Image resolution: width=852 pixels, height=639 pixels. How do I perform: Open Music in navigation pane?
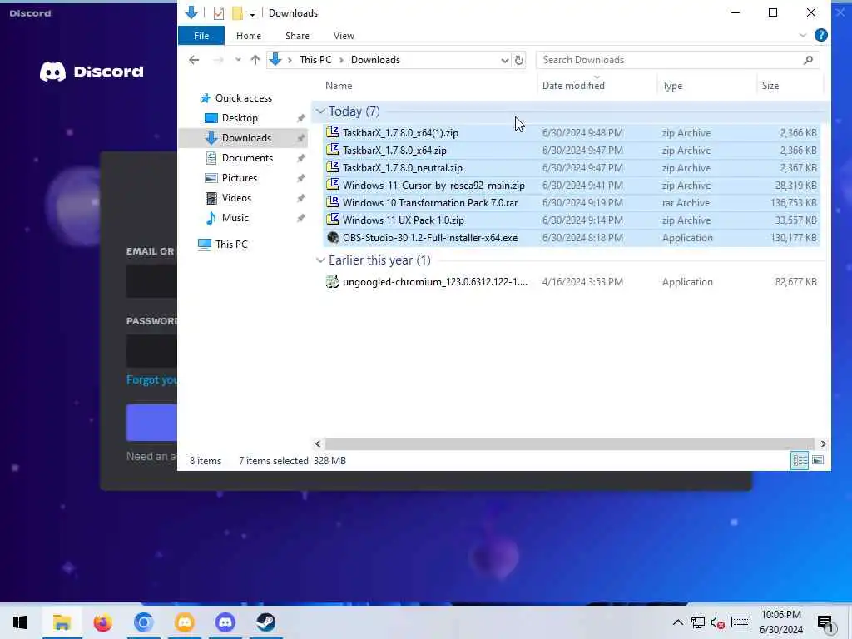click(x=235, y=218)
